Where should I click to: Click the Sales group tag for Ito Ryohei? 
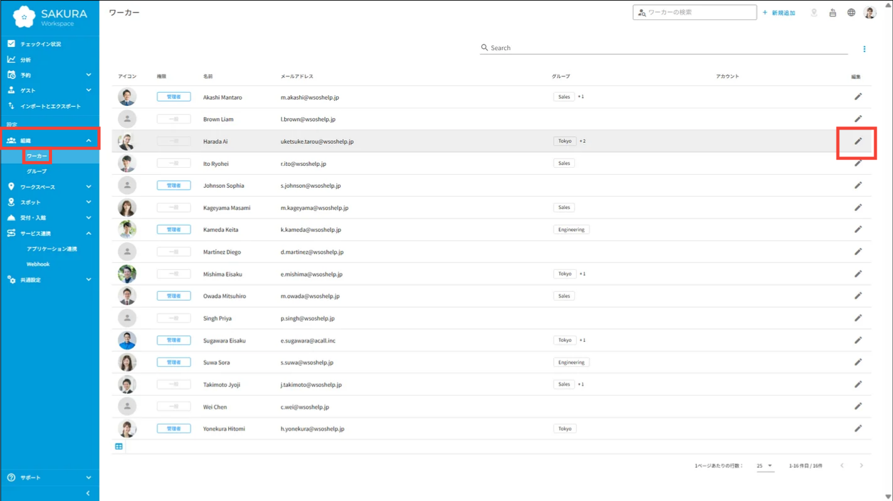pyautogui.click(x=564, y=163)
